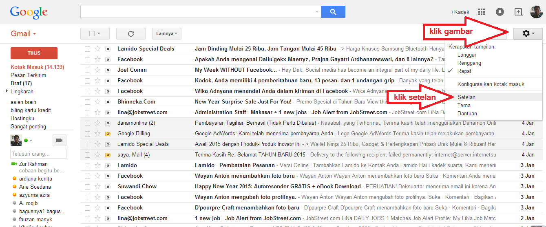This screenshot has width=546, height=227.
Task: Open Bantuan from the gear menu
Action: point(467,113)
